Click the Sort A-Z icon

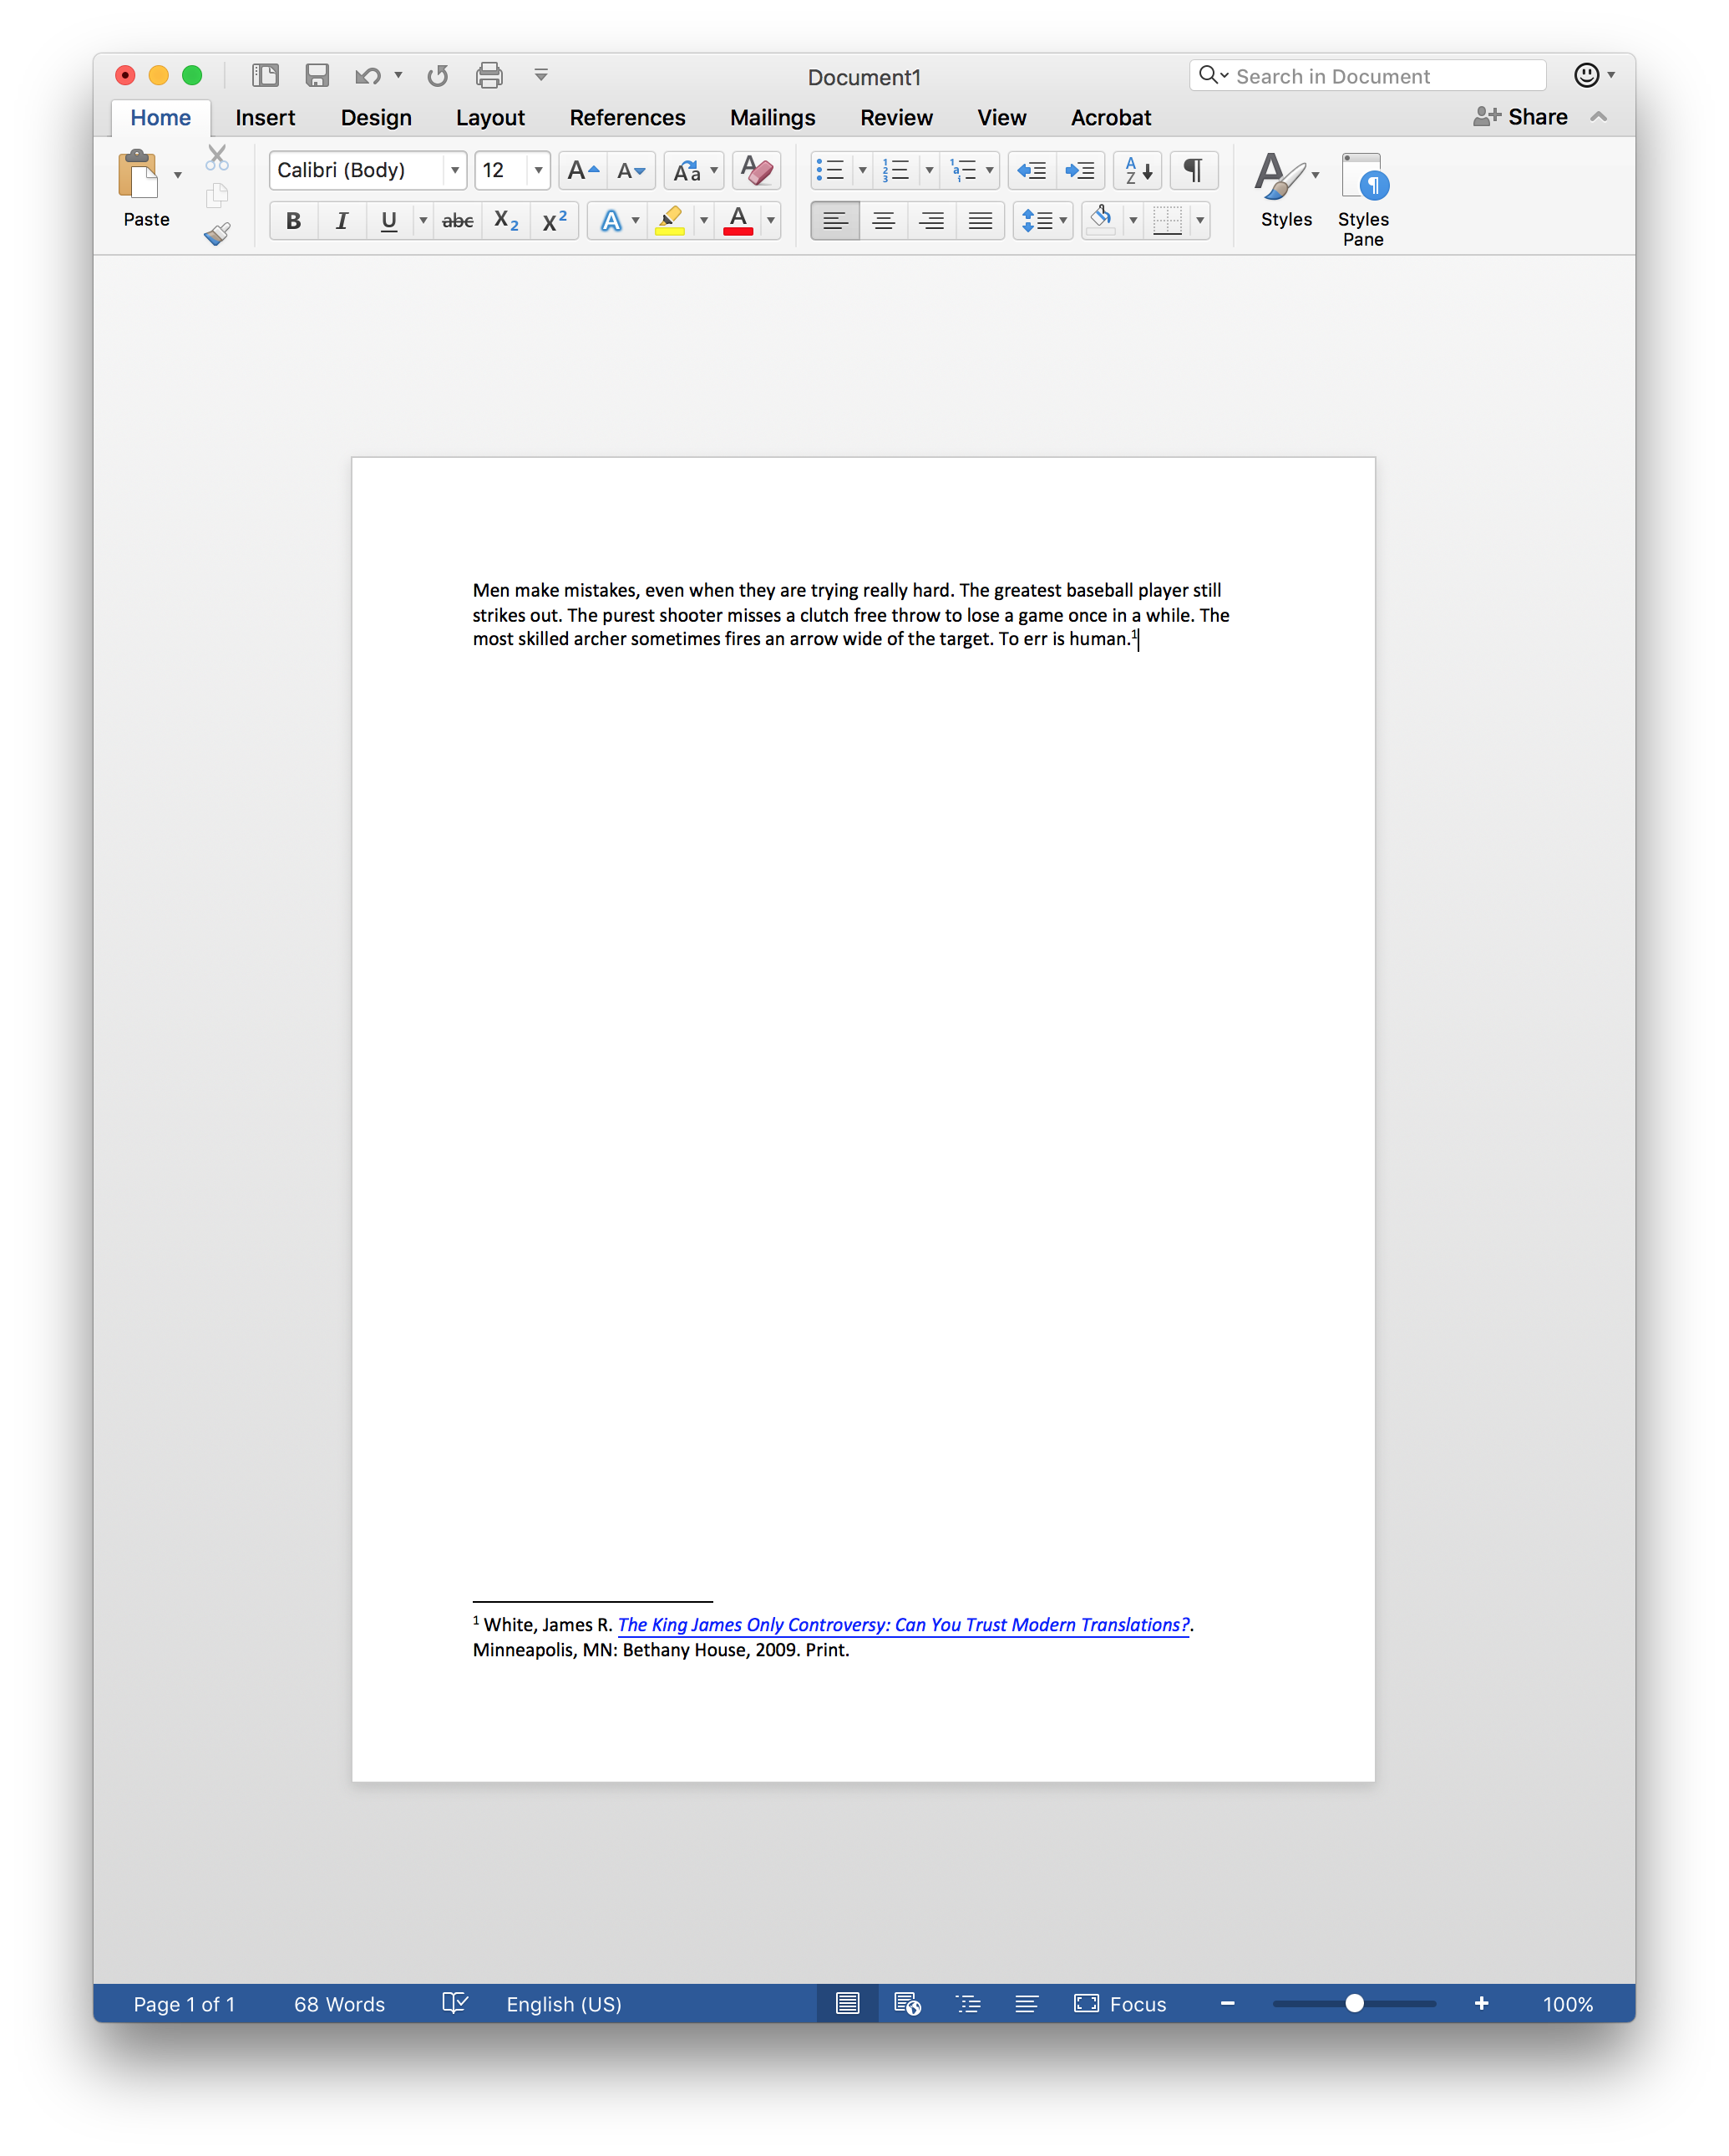(x=1138, y=170)
